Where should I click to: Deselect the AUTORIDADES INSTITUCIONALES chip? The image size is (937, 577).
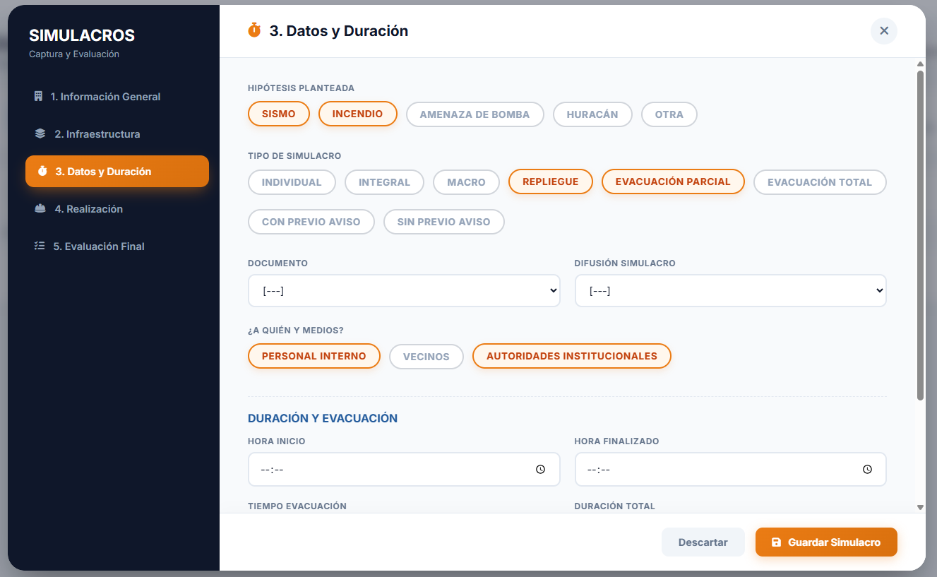[572, 356]
